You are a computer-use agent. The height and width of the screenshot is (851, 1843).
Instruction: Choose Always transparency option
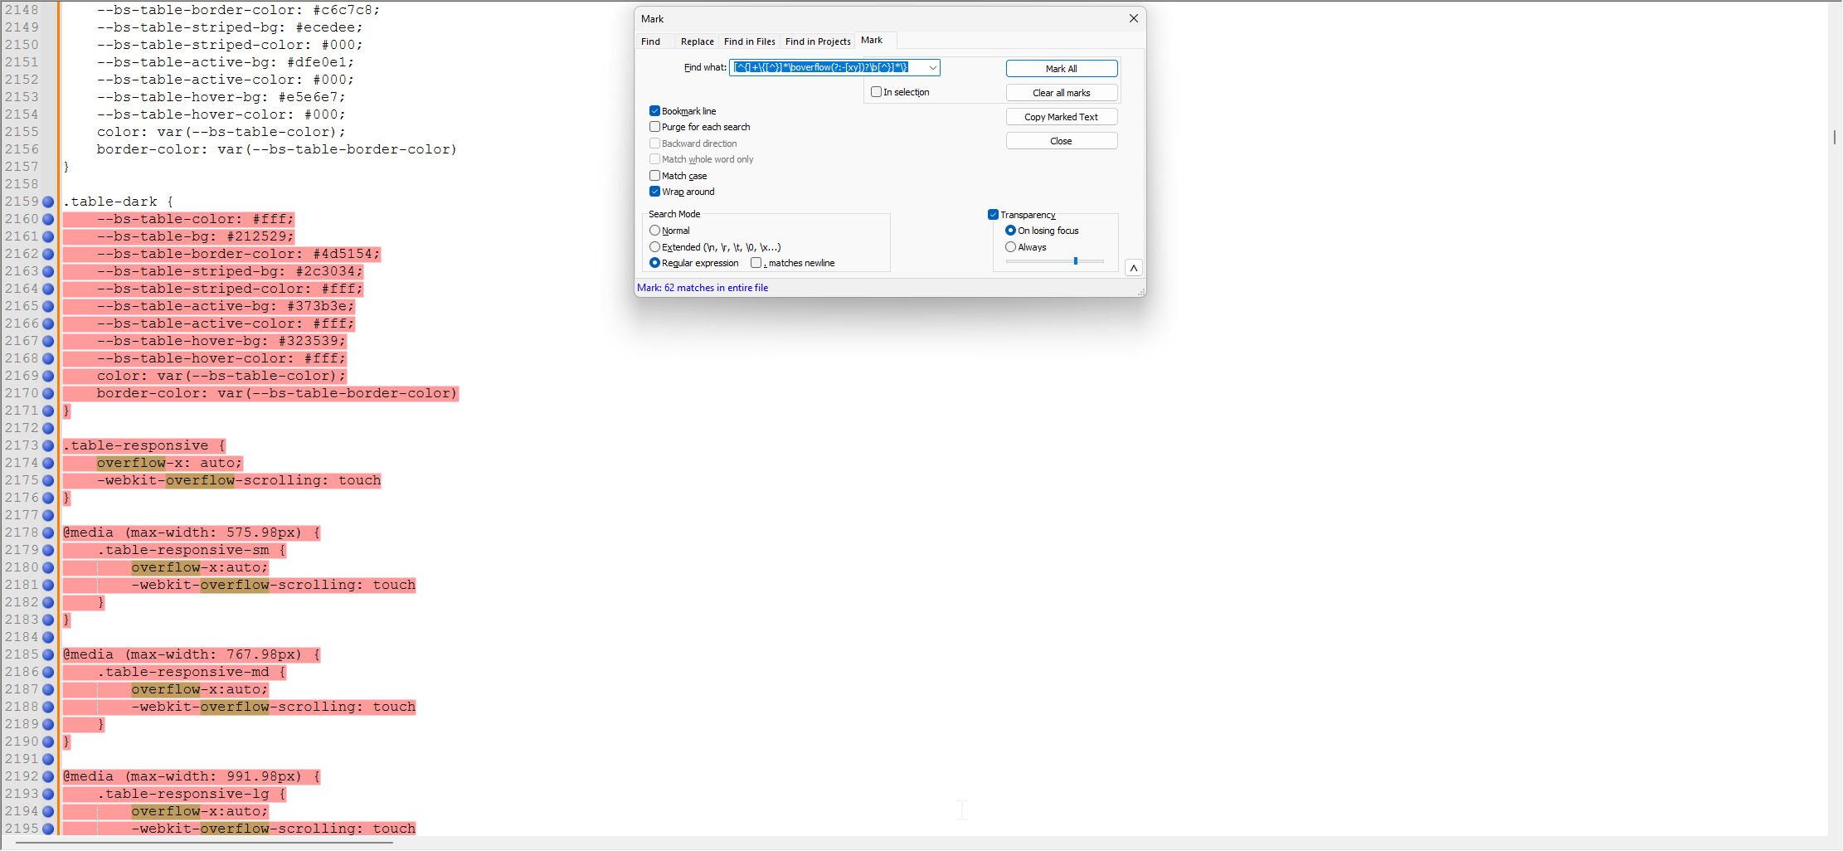tap(1010, 247)
